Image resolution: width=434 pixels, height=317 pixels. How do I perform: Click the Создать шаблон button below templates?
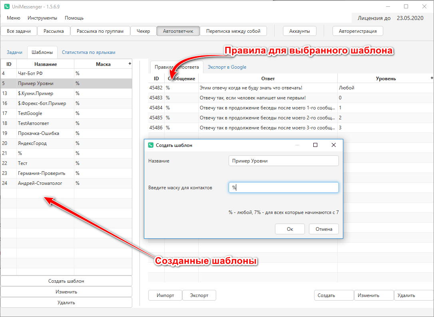(x=66, y=281)
